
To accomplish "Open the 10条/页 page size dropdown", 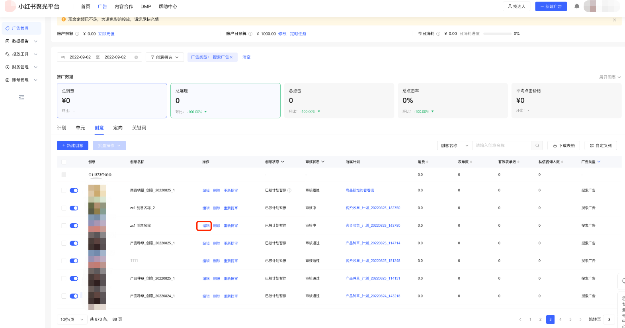I will pyautogui.click(x=72, y=319).
